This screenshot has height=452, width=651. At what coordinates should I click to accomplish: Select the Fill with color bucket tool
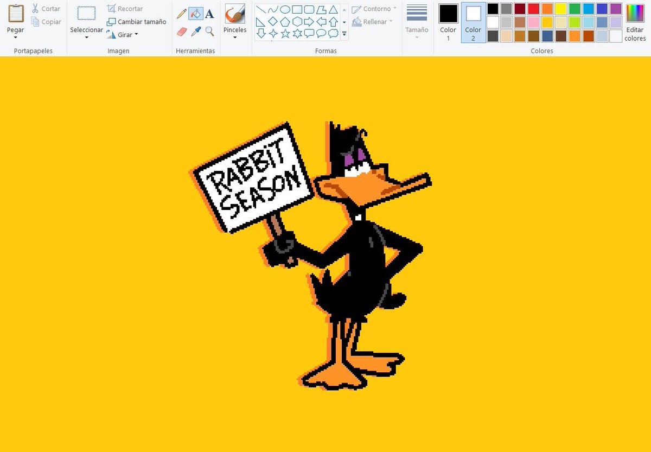click(x=196, y=14)
